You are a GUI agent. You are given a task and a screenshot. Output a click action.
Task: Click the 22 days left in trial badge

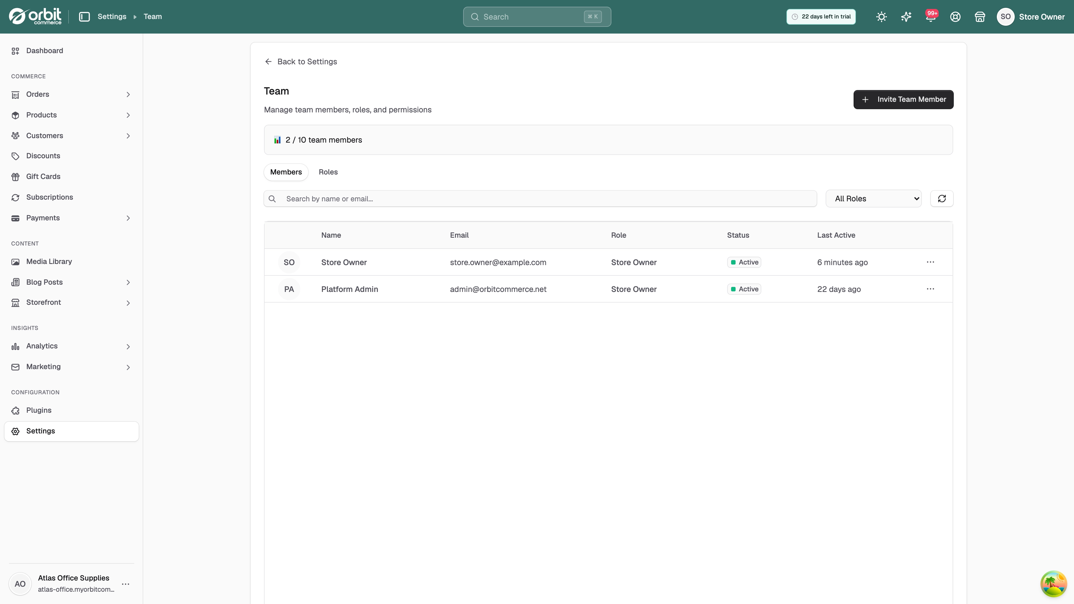821,17
